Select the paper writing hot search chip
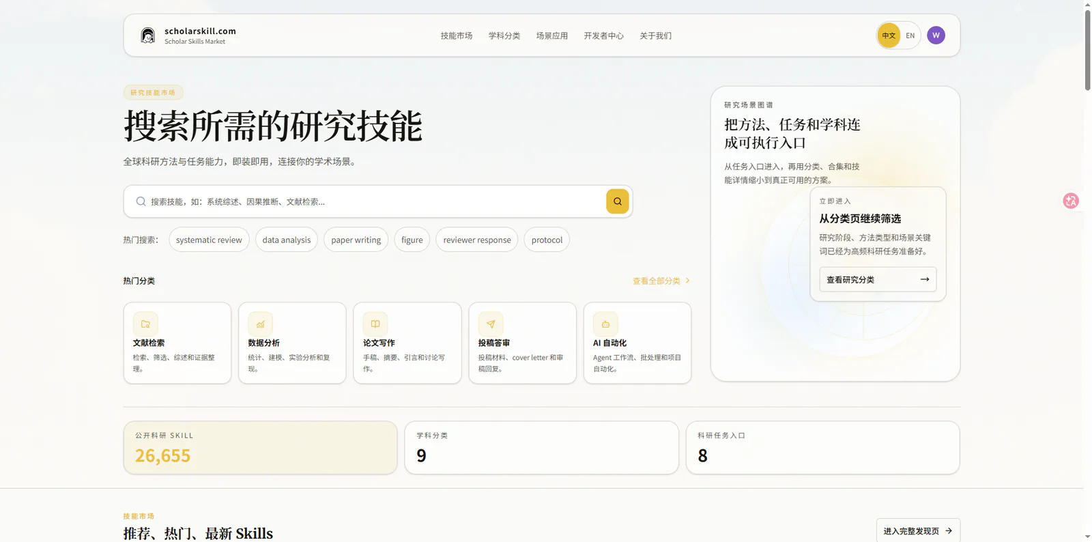The image size is (1092, 542). point(356,240)
